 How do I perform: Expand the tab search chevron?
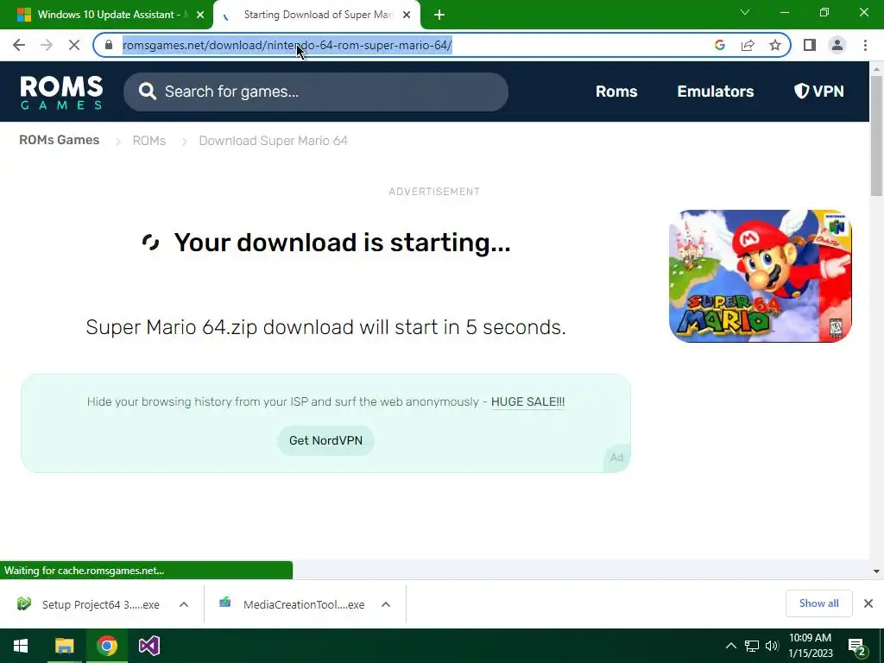[x=745, y=12]
